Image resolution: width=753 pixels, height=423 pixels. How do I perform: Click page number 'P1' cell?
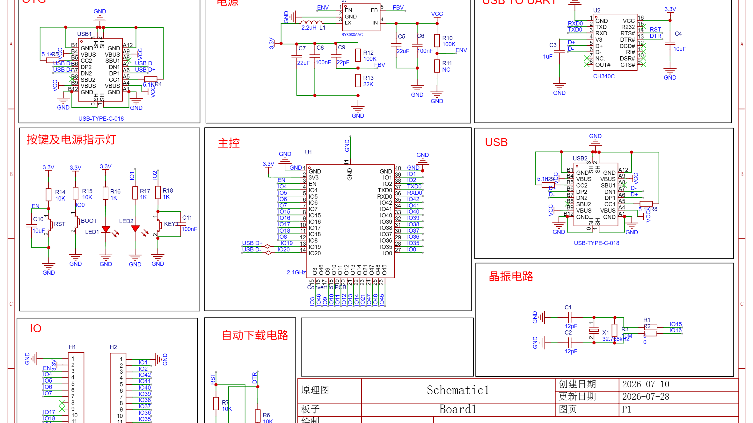626,409
